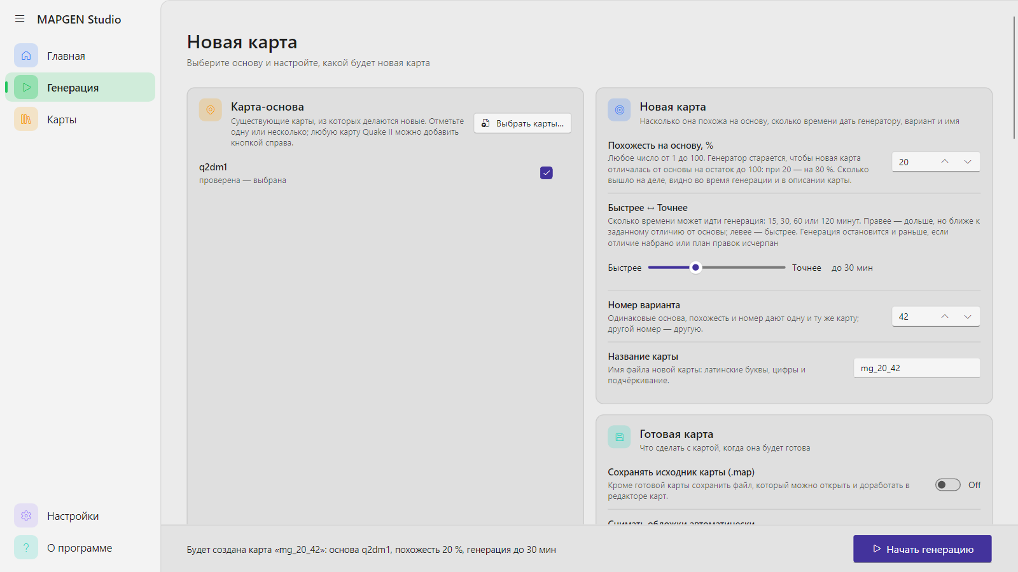The height and width of the screenshot is (572, 1018).
Task: Click the Новая карта target icon
Action: [x=619, y=109]
